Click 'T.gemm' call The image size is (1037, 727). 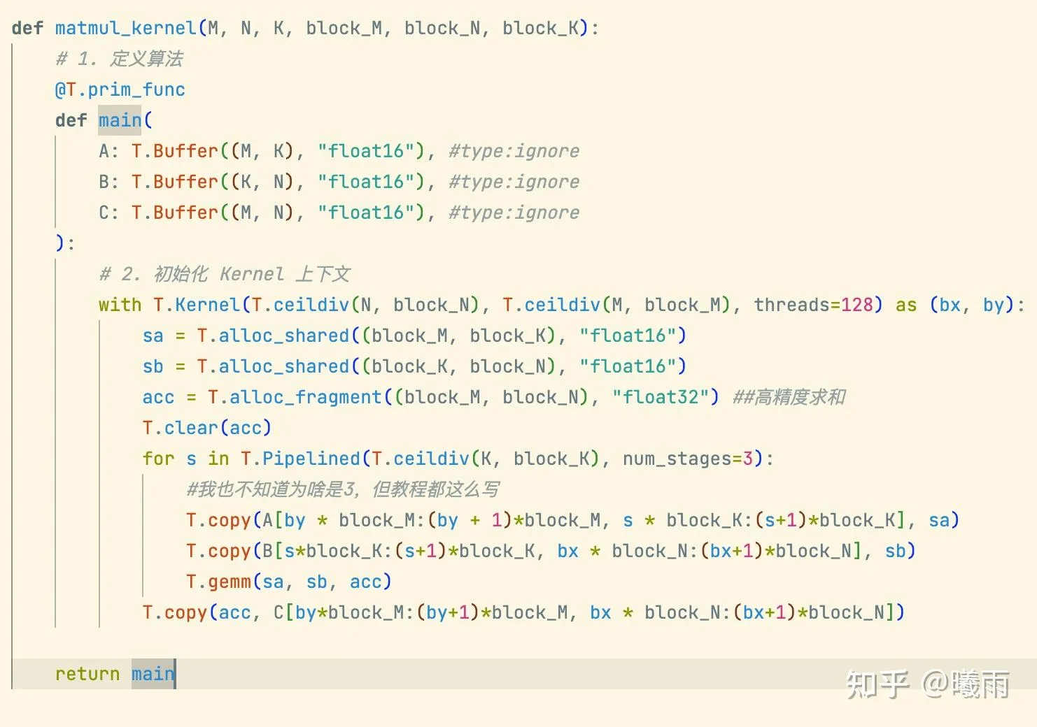(218, 582)
